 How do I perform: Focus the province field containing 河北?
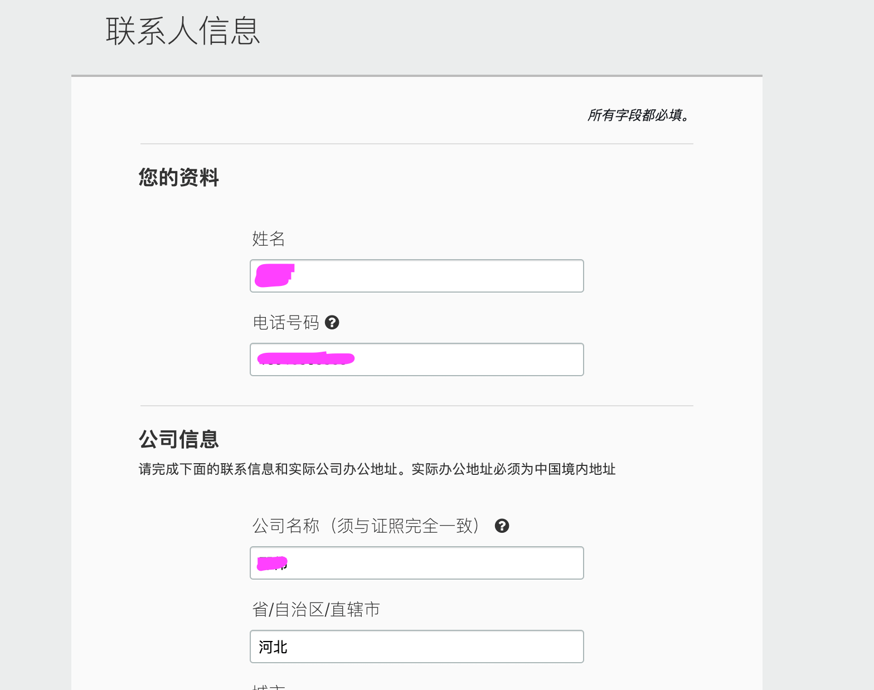pyautogui.click(x=417, y=647)
